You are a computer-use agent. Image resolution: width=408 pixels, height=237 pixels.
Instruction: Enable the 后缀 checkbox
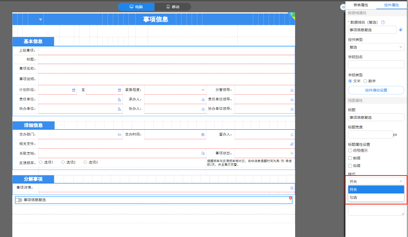[350, 166]
